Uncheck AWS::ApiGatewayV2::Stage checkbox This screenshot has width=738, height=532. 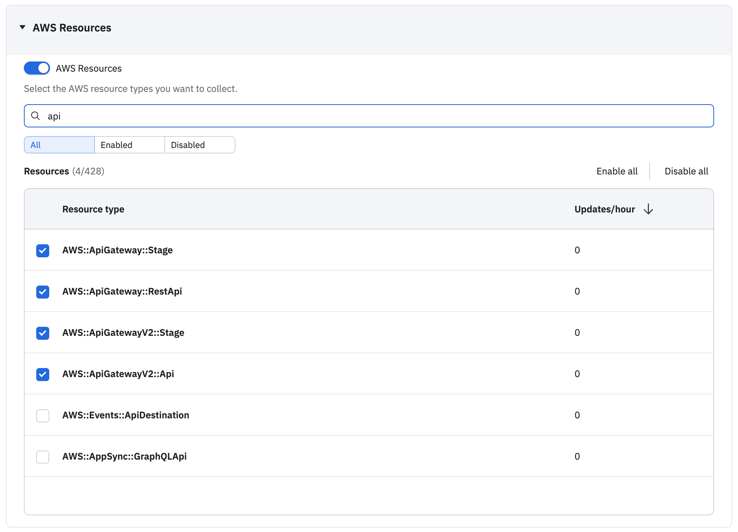pos(43,333)
